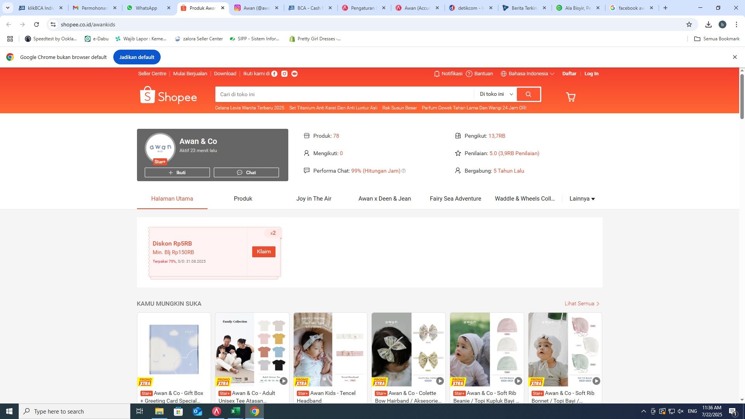Viewport: 745px width, 419px height.
Task: Open the Fairy Sea Adventure tab
Action: point(456,199)
